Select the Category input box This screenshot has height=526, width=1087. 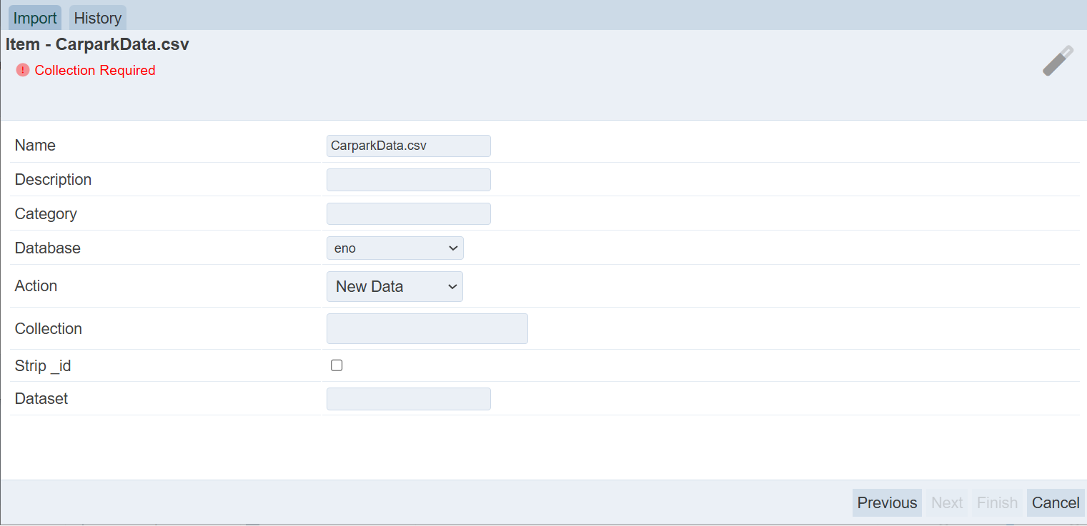408,214
